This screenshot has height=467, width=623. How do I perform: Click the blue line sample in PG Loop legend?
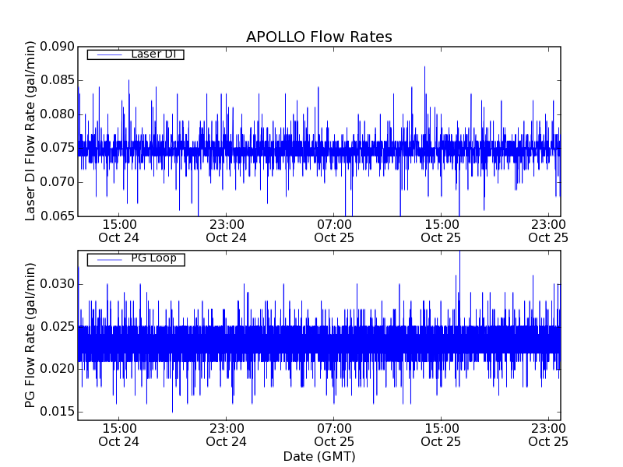click(x=106, y=259)
